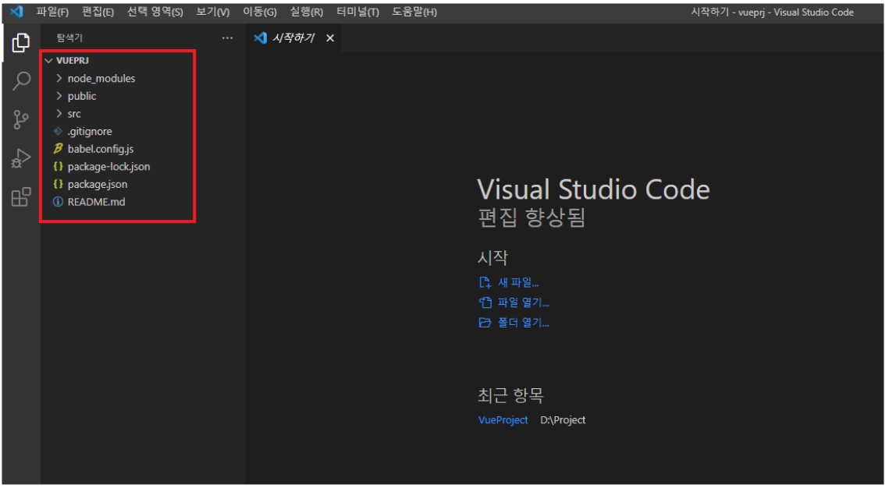Click the VS Code logo in title bar
The image size is (885, 488).
coord(17,11)
